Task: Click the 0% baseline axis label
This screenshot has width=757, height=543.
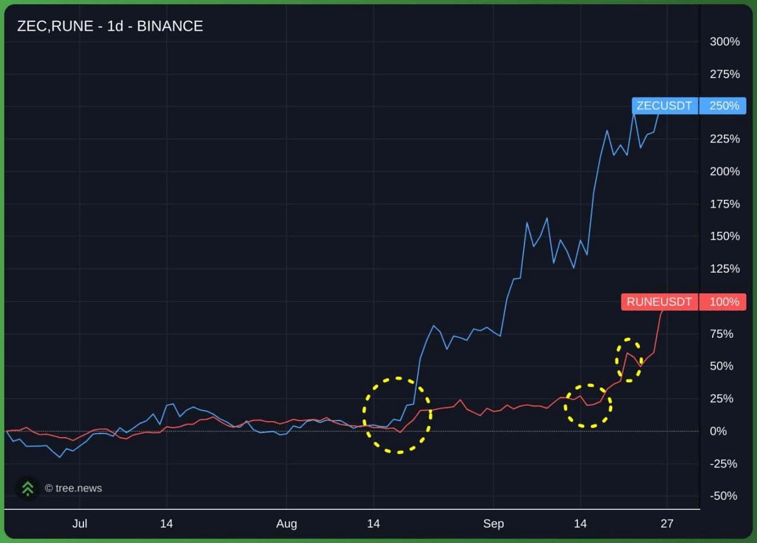Action: point(718,431)
